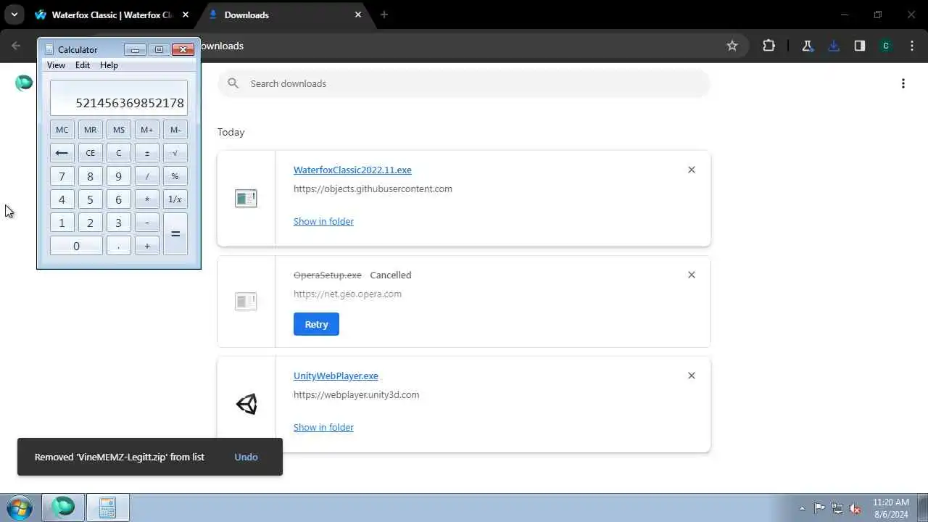The image size is (928, 522).
Task: Click Calculator plus-minus sign button
Action: [x=146, y=153]
